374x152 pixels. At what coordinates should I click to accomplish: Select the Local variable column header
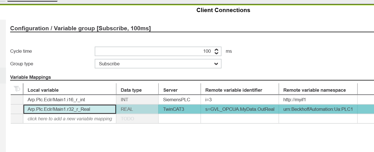[x=70, y=90]
